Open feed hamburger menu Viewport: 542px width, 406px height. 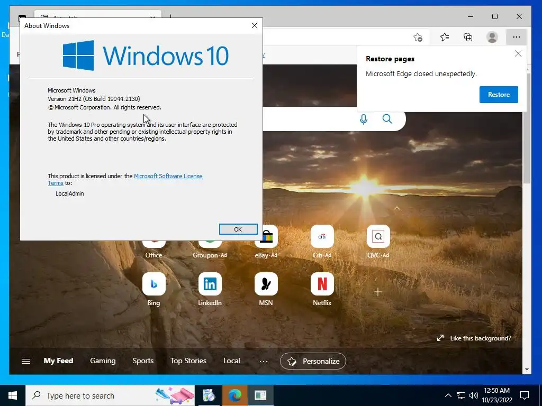26,361
